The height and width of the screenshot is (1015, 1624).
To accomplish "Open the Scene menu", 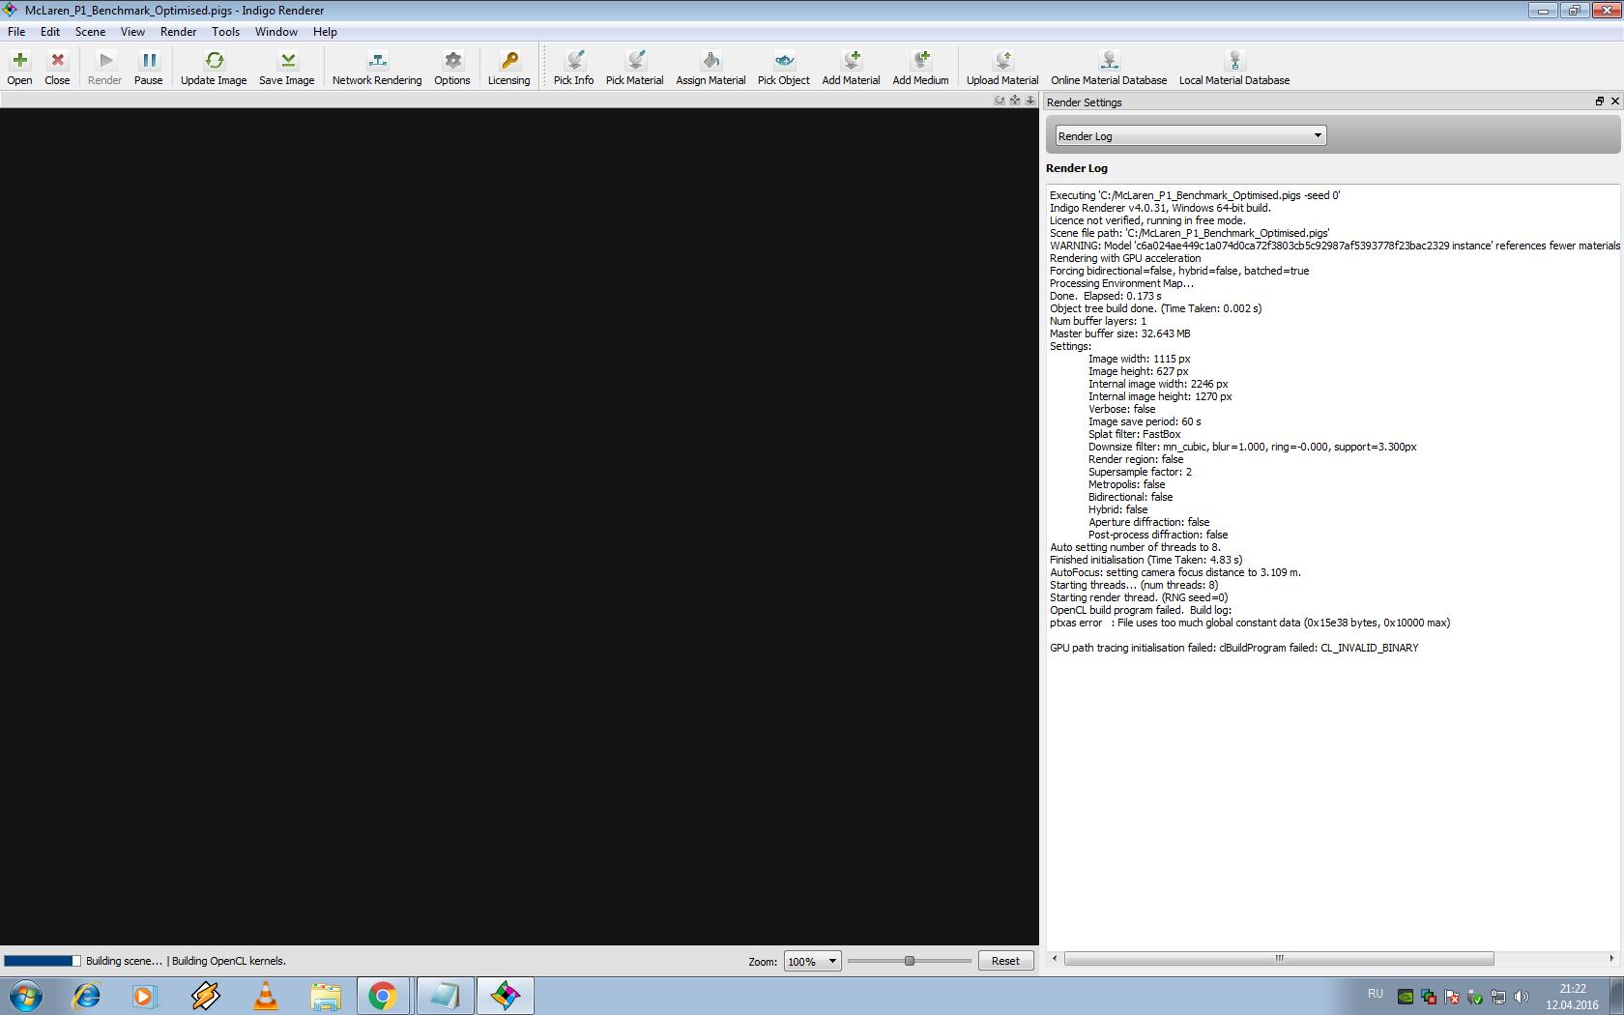I will (x=90, y=32).
